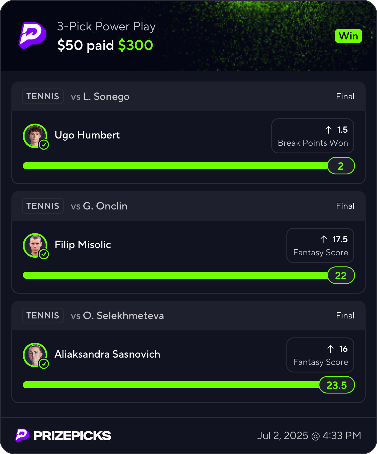Click the up arrow beside 16 Fantasy Score
377x454 pixels.
click(x=331, y=349)
